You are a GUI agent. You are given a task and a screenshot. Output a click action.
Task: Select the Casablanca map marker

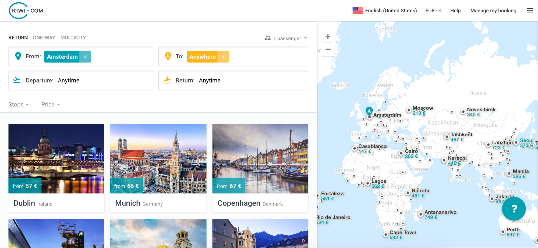(355, 148)
